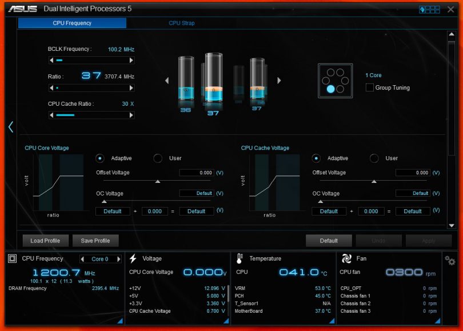Click the CPU Frequency chip icon
The width and height of the screenshot is (463, 331).
point(13,259)
